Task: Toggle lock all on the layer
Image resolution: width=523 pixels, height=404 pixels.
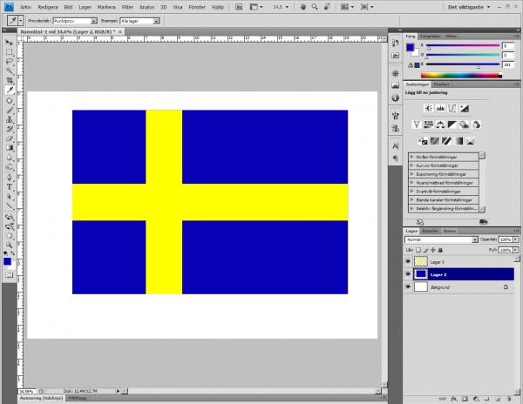Action: click(440, 250)
